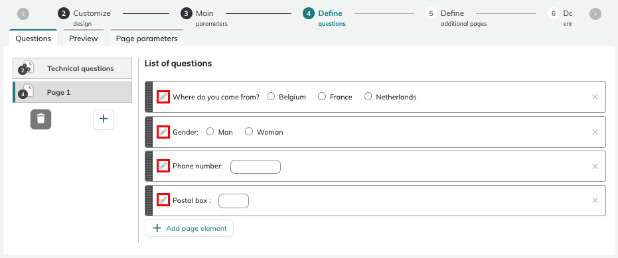Image resolution: width=618 pixels, height=258 pixels.
Task: Delete the Gender question using its X
Action: pos(595,132)
